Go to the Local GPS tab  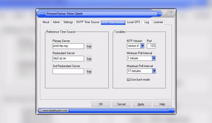click(x=133, y=22)
